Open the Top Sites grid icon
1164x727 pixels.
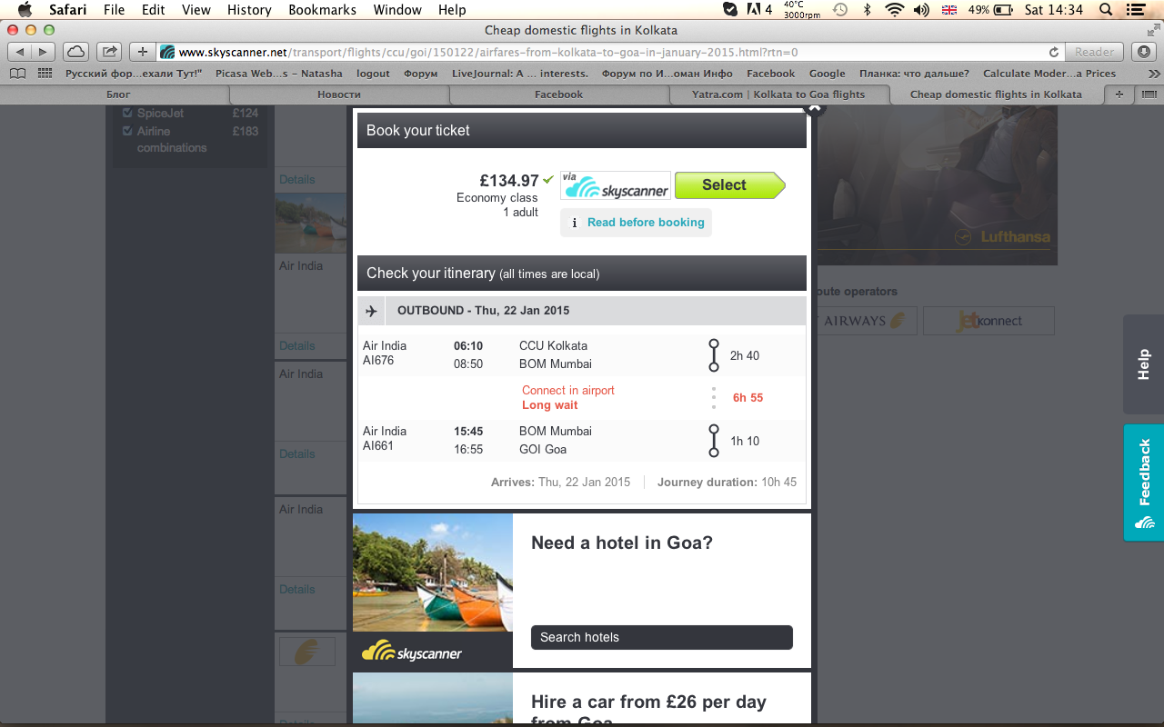[45, 74]
